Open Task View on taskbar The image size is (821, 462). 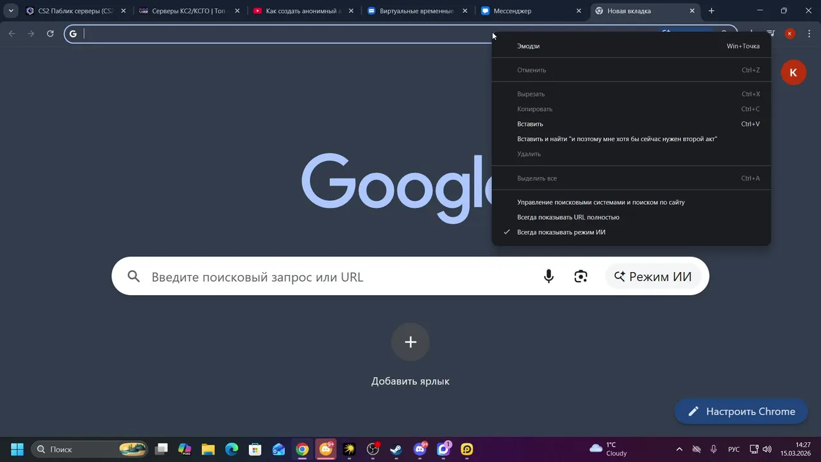[x=162, y=449]
